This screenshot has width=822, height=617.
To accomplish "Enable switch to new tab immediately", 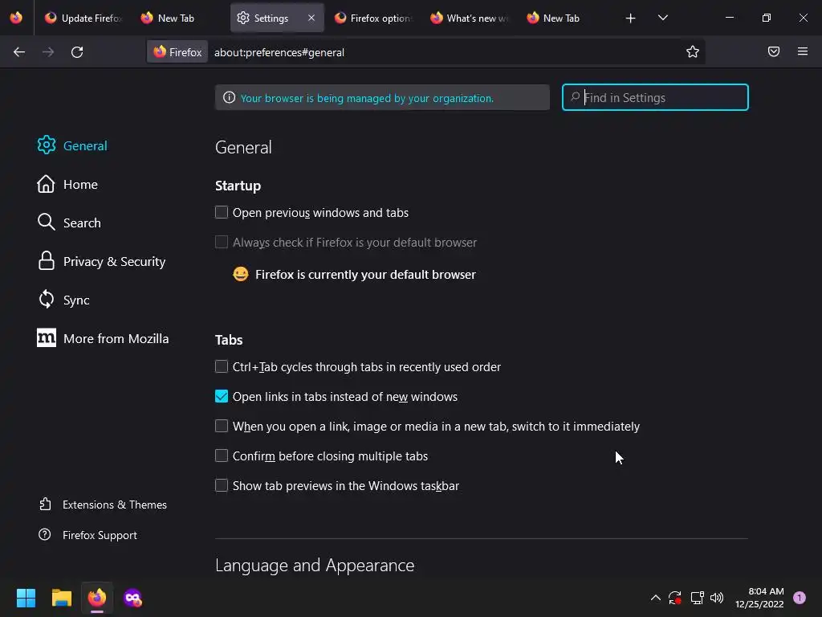I will pyautogui.click(x=222, y=426).
